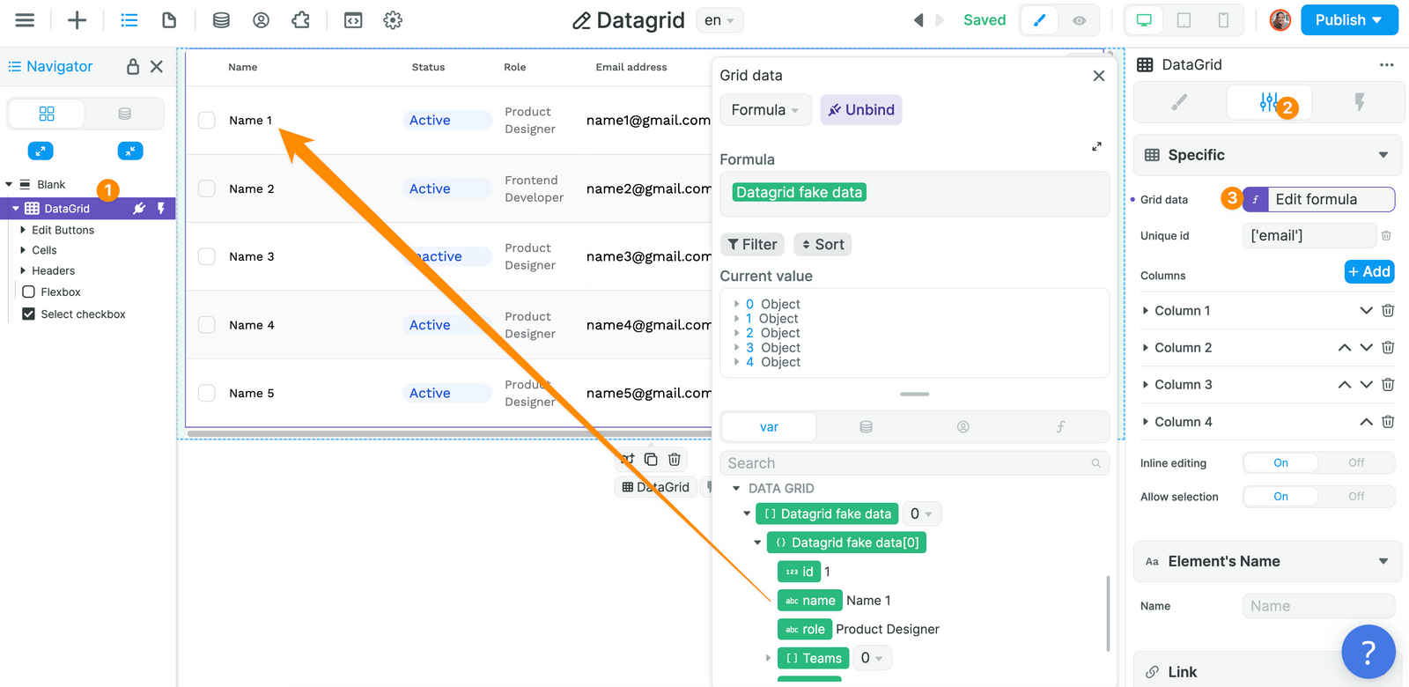This screenshot has height=687, width=1409.
Task: Open the Publish dropdown button
Action: (1349, 20)
